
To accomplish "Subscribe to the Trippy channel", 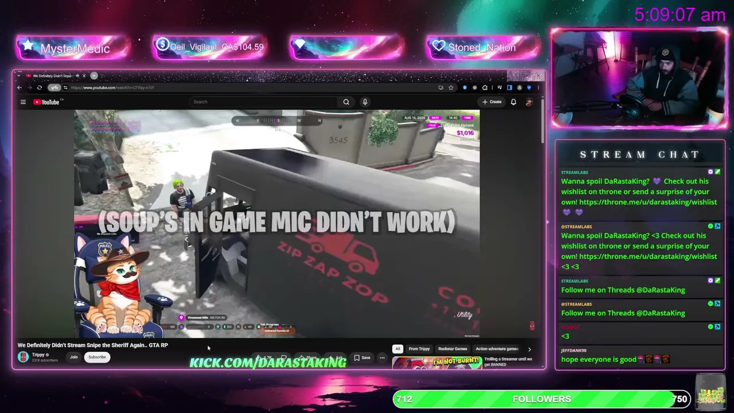I will click(x=97, y=357).
